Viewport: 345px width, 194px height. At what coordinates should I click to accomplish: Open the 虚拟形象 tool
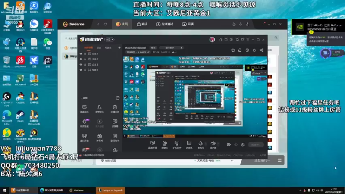[x=84, y=138]
